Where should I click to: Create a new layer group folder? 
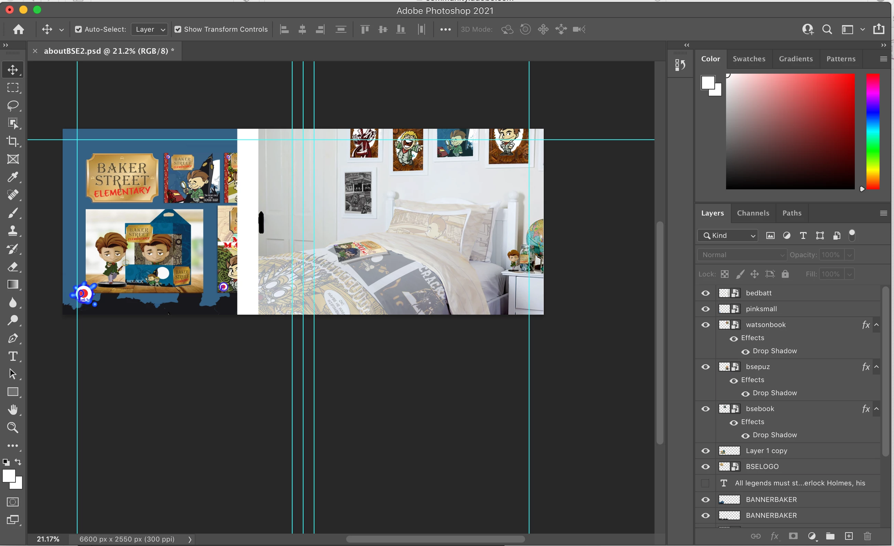pos(830,536)
